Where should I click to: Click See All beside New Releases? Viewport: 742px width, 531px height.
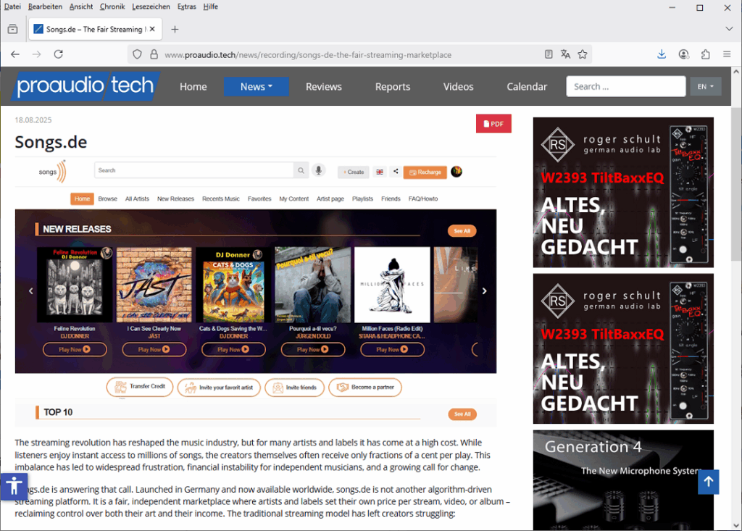coord(462,231)
